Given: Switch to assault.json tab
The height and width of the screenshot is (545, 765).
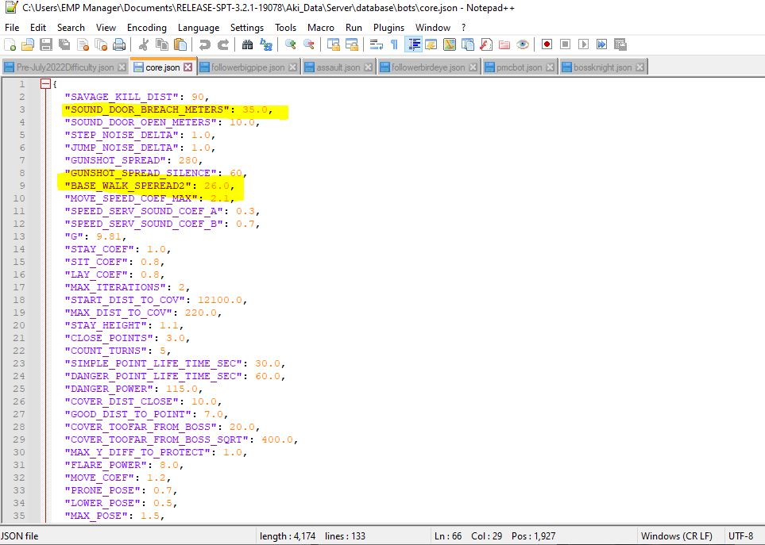Looking at the screenshot, I should pyautogui.click(x=338, y=67).
